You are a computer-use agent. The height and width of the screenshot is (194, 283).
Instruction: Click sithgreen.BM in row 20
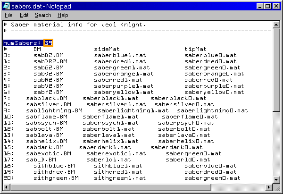coord(56,178)
